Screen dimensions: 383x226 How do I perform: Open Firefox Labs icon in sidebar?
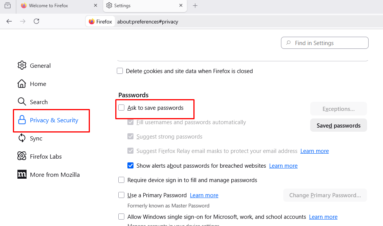pos(22,156)
